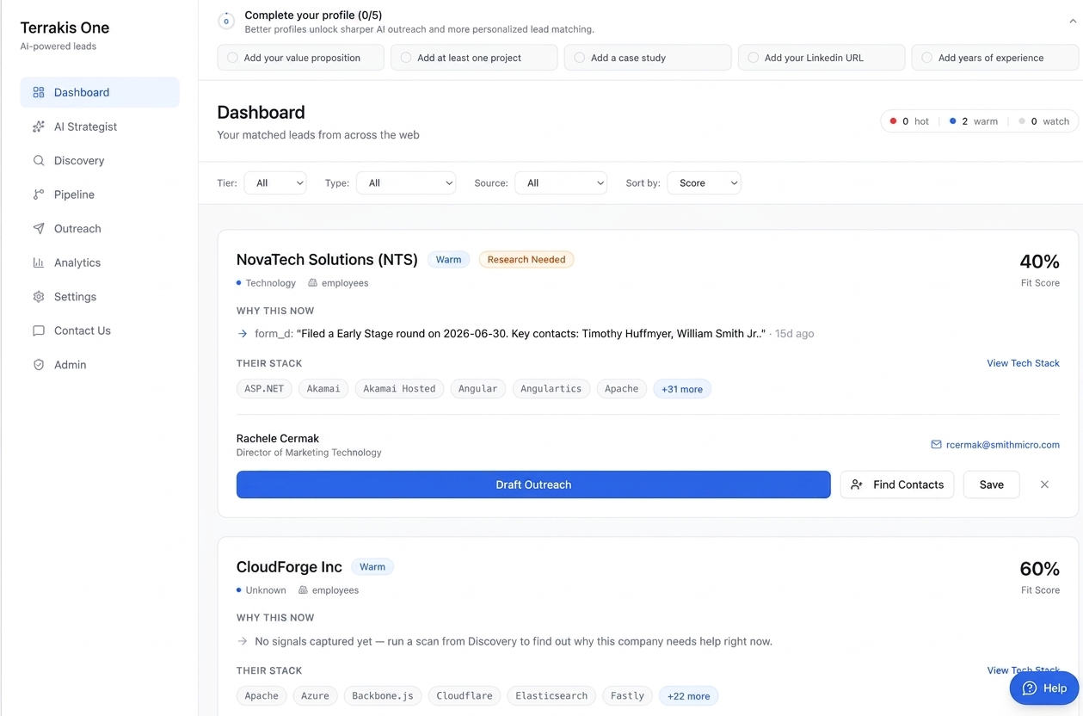Click the Cloudflare stack tag

465,696
